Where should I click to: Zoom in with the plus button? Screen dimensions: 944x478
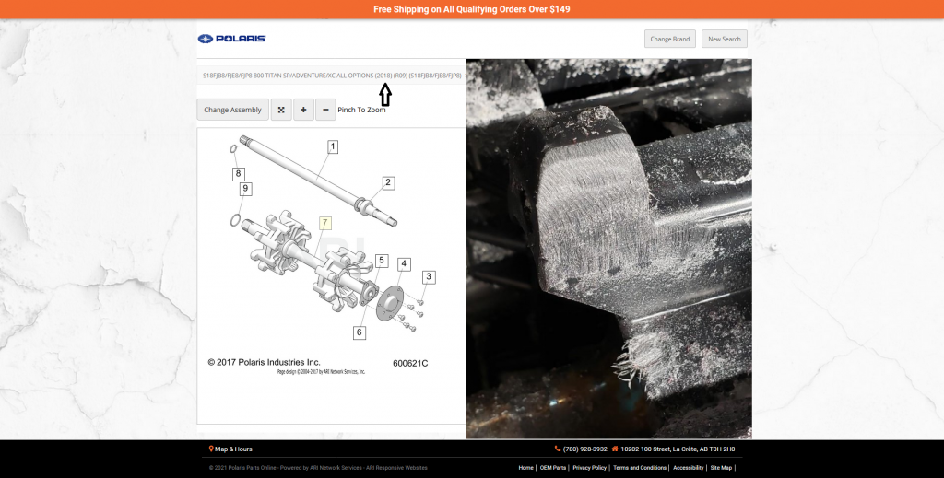click(x=303, y=110)
